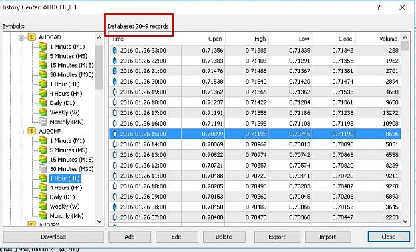Select AUDCHF 4 Hours (H4) timeframe

(x=66, y=188)
